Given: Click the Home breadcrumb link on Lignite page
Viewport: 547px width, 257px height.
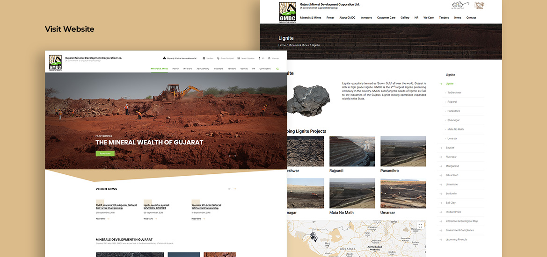Looking at the screenshot, I should click(x=282, y=45).
